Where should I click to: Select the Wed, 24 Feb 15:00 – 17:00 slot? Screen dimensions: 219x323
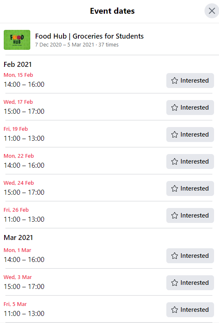coord(24,192)
